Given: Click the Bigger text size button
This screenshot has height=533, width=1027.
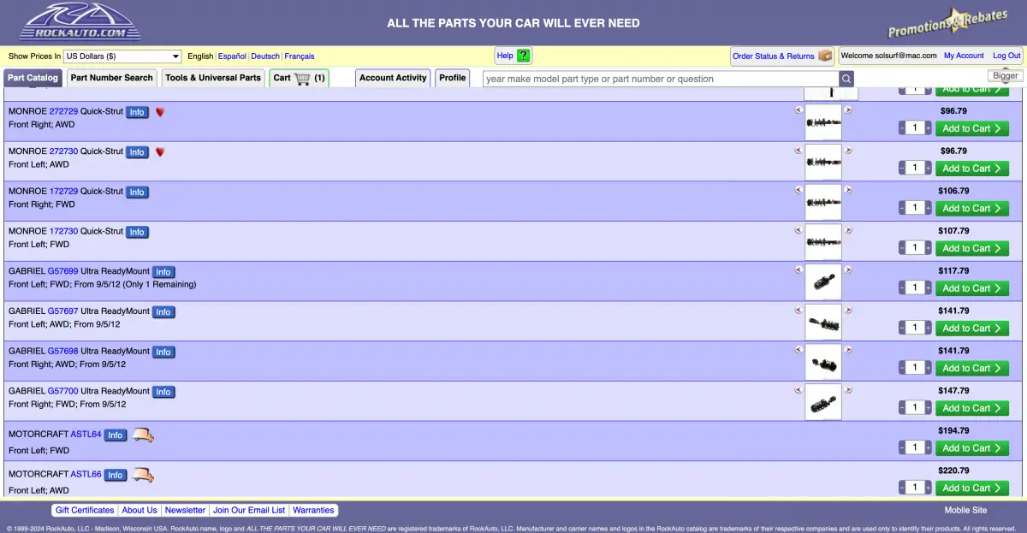Looking at the screenshot, I should tap(1006, 76).
